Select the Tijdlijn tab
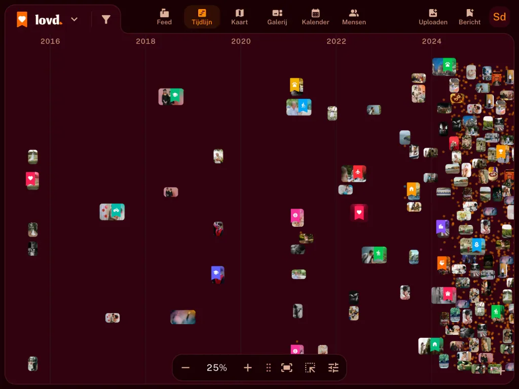This screenshot has height=389, width=519. (202, 17)
